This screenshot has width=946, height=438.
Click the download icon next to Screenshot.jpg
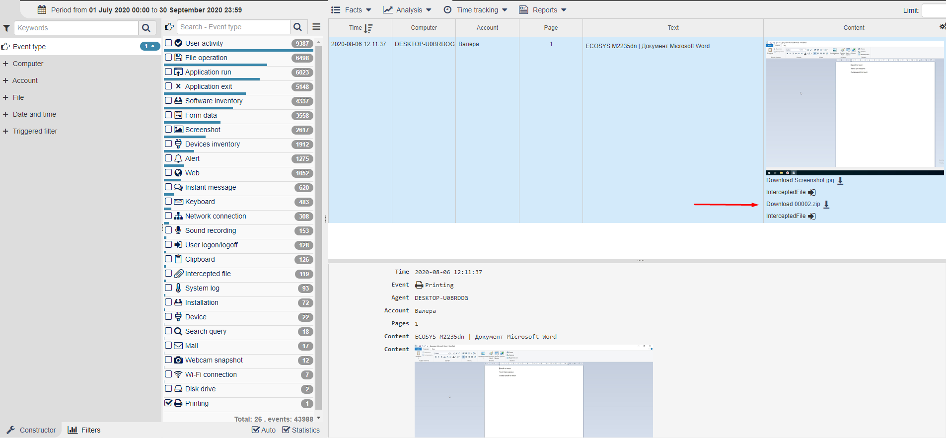840,181
